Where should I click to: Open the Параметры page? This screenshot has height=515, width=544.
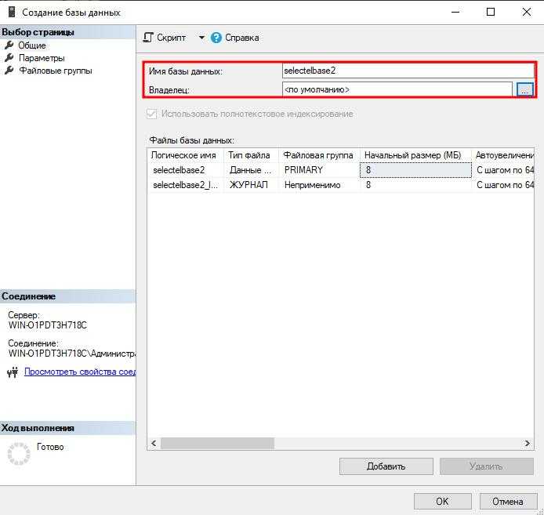(41, 58)
